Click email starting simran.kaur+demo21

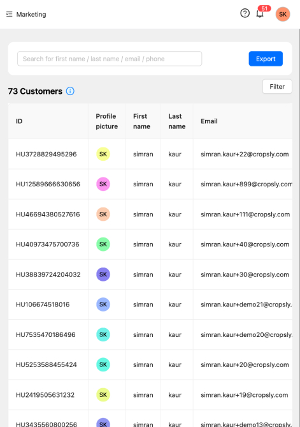246,304
